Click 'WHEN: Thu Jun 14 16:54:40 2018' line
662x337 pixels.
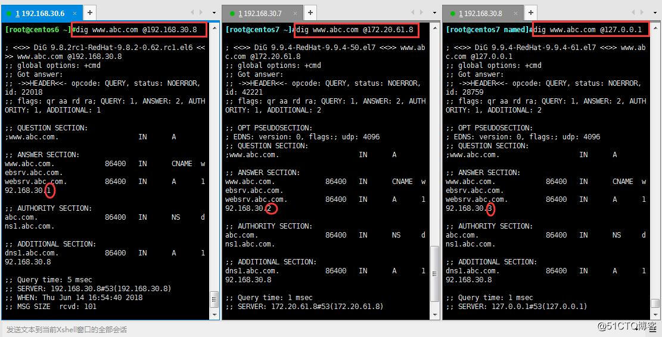[x=73, y=297]
